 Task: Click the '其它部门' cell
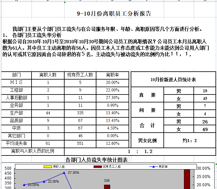[x=17, y=136]
